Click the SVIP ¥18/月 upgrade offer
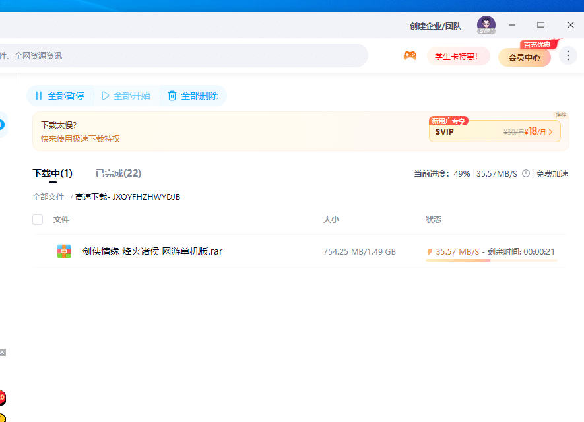Screen dimensions: 584x422 (x=494, y=131)
